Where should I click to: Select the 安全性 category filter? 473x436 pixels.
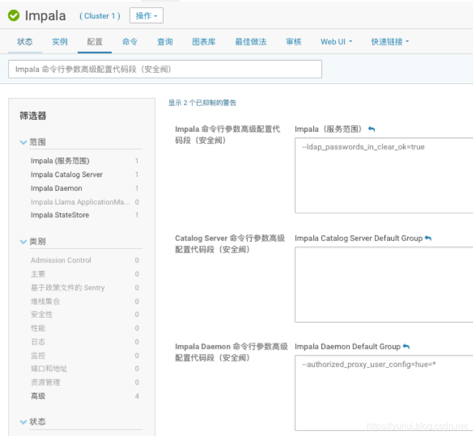click(42, 314)
